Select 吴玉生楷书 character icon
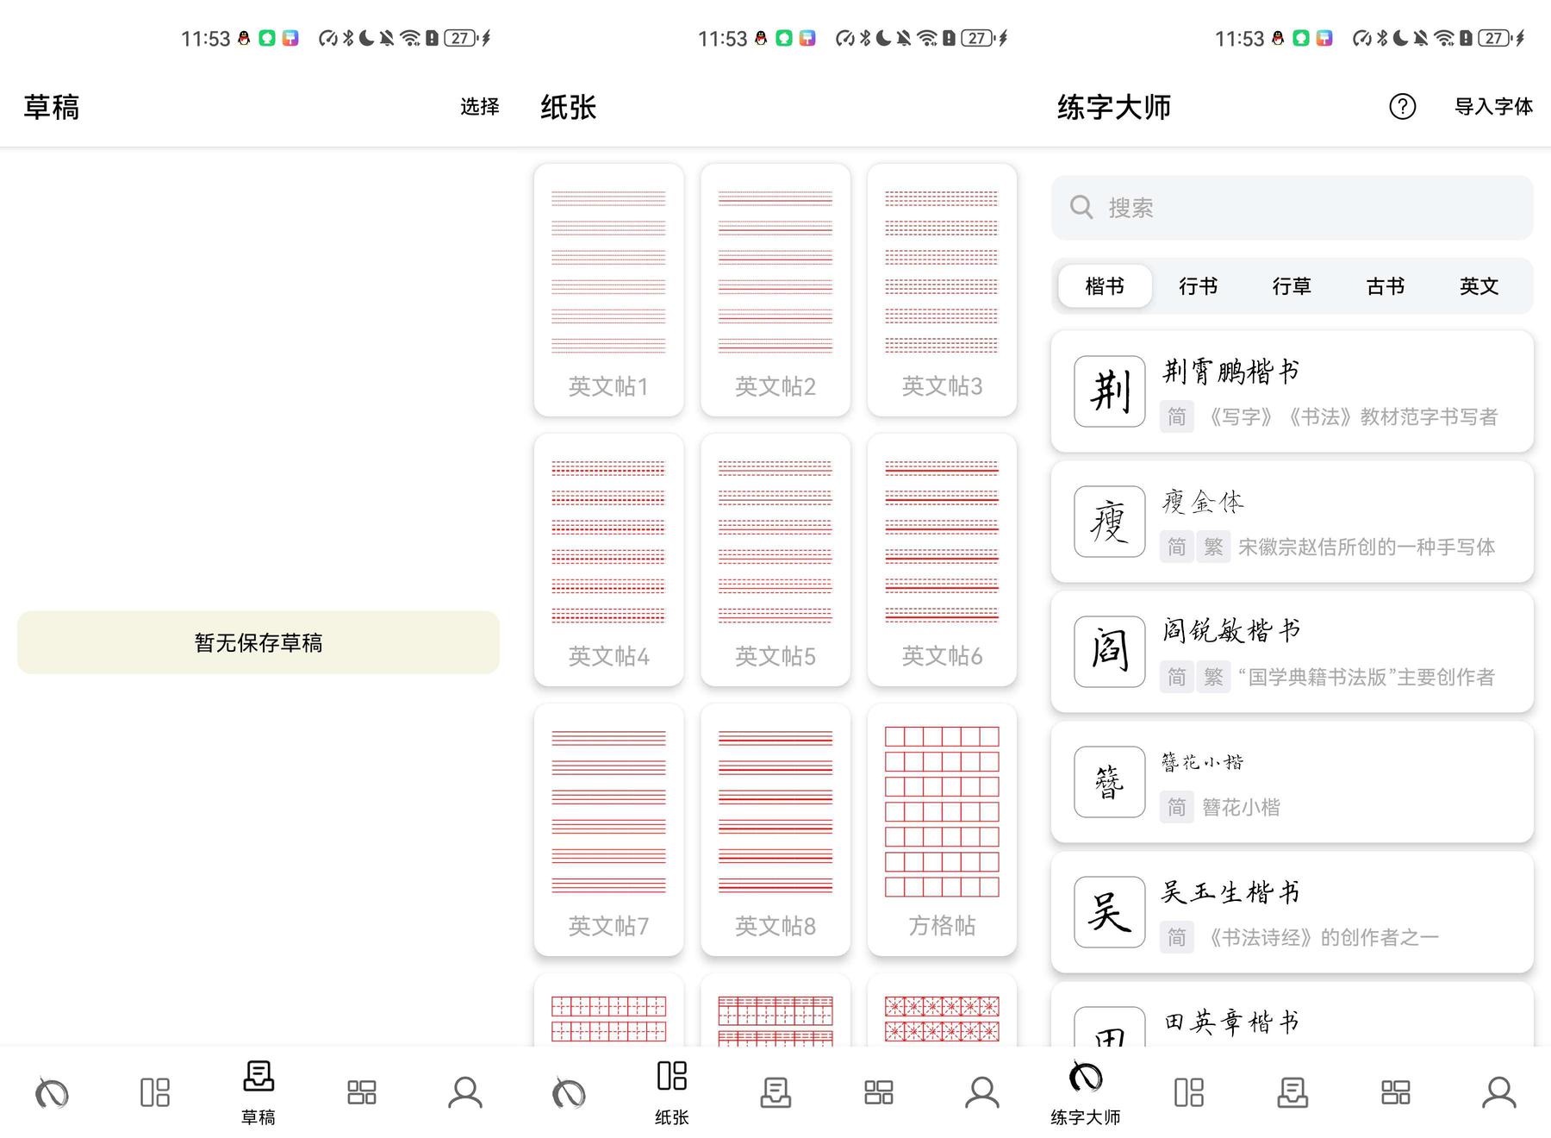Viewport: 1551px width, 1138px height. [1110, 912]
